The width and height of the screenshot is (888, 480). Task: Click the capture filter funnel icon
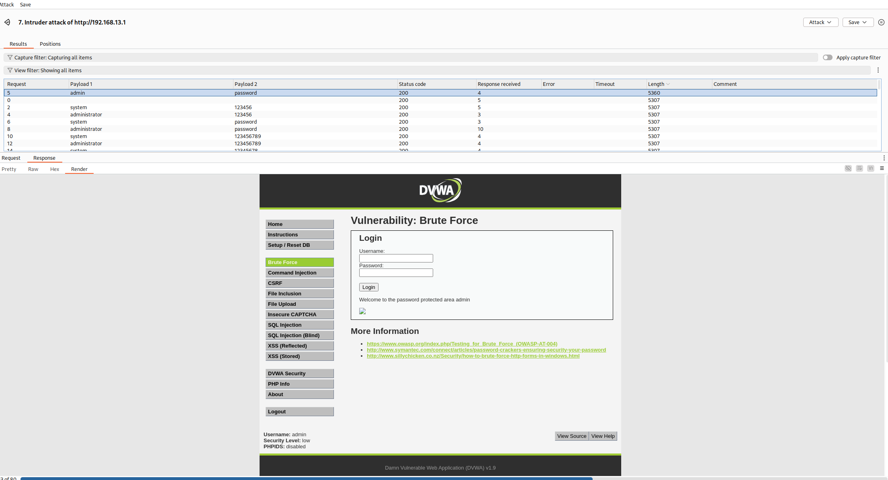(x=10, y=57)
